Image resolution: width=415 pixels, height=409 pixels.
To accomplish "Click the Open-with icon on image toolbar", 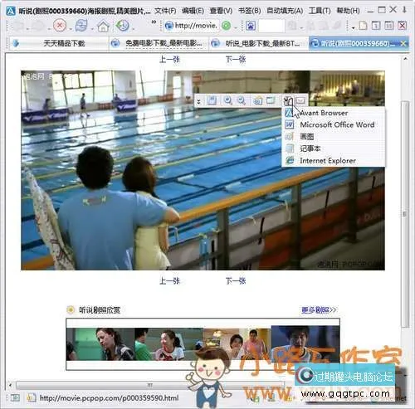I will click(x=288, y=100).
